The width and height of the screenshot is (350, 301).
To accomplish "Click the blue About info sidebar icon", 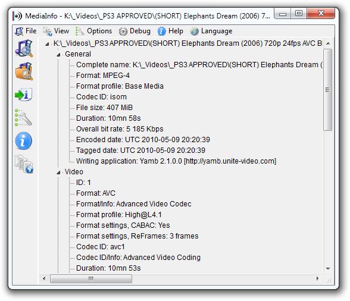I will [24, 141].
